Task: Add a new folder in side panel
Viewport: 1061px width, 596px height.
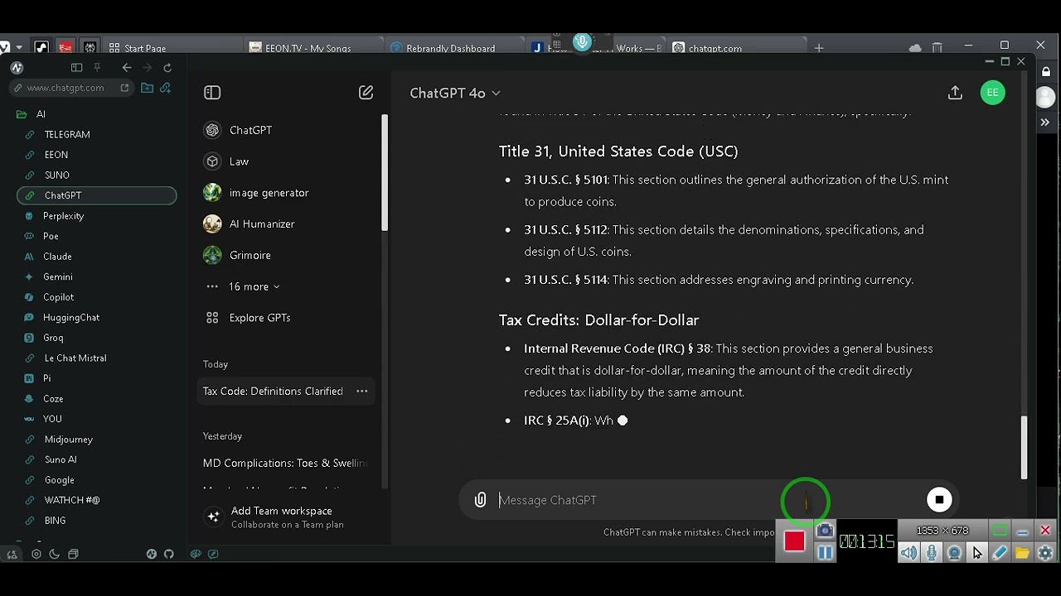Action: pos(147,88)
